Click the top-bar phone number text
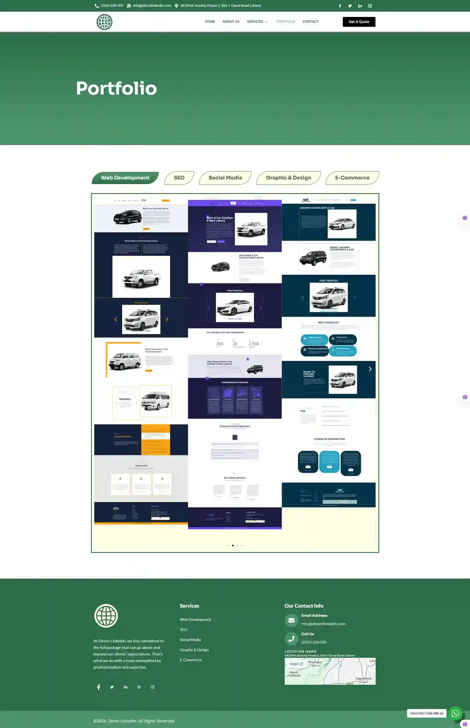 point(112,6)
